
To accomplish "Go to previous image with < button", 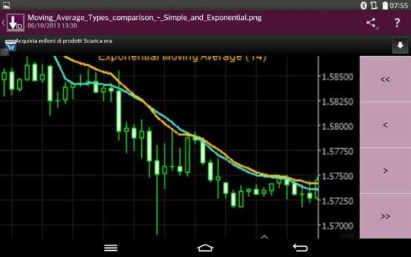I will [385, 125].
